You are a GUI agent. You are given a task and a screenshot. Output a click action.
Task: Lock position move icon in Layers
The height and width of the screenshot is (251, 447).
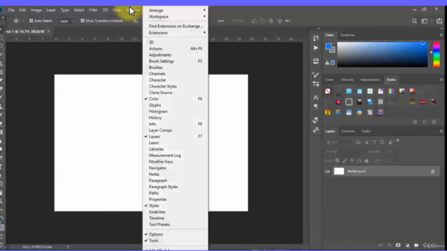tap(352, 160)
